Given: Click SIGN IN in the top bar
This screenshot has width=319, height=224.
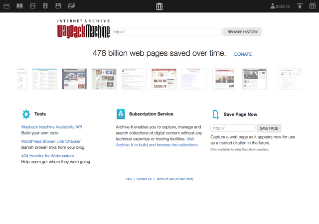Looking at the screenshot, I should [280, 6].
